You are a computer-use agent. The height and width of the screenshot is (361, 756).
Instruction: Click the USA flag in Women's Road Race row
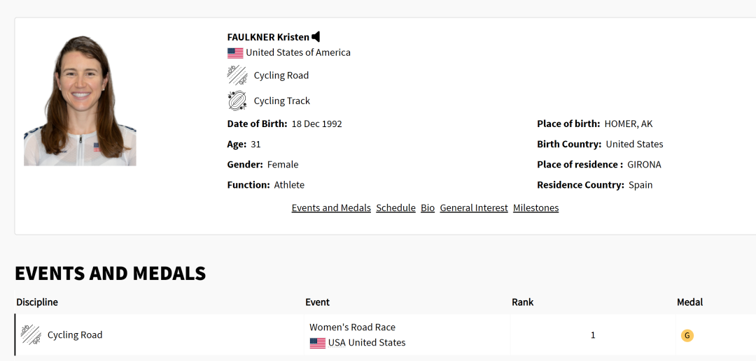point(317,343)
